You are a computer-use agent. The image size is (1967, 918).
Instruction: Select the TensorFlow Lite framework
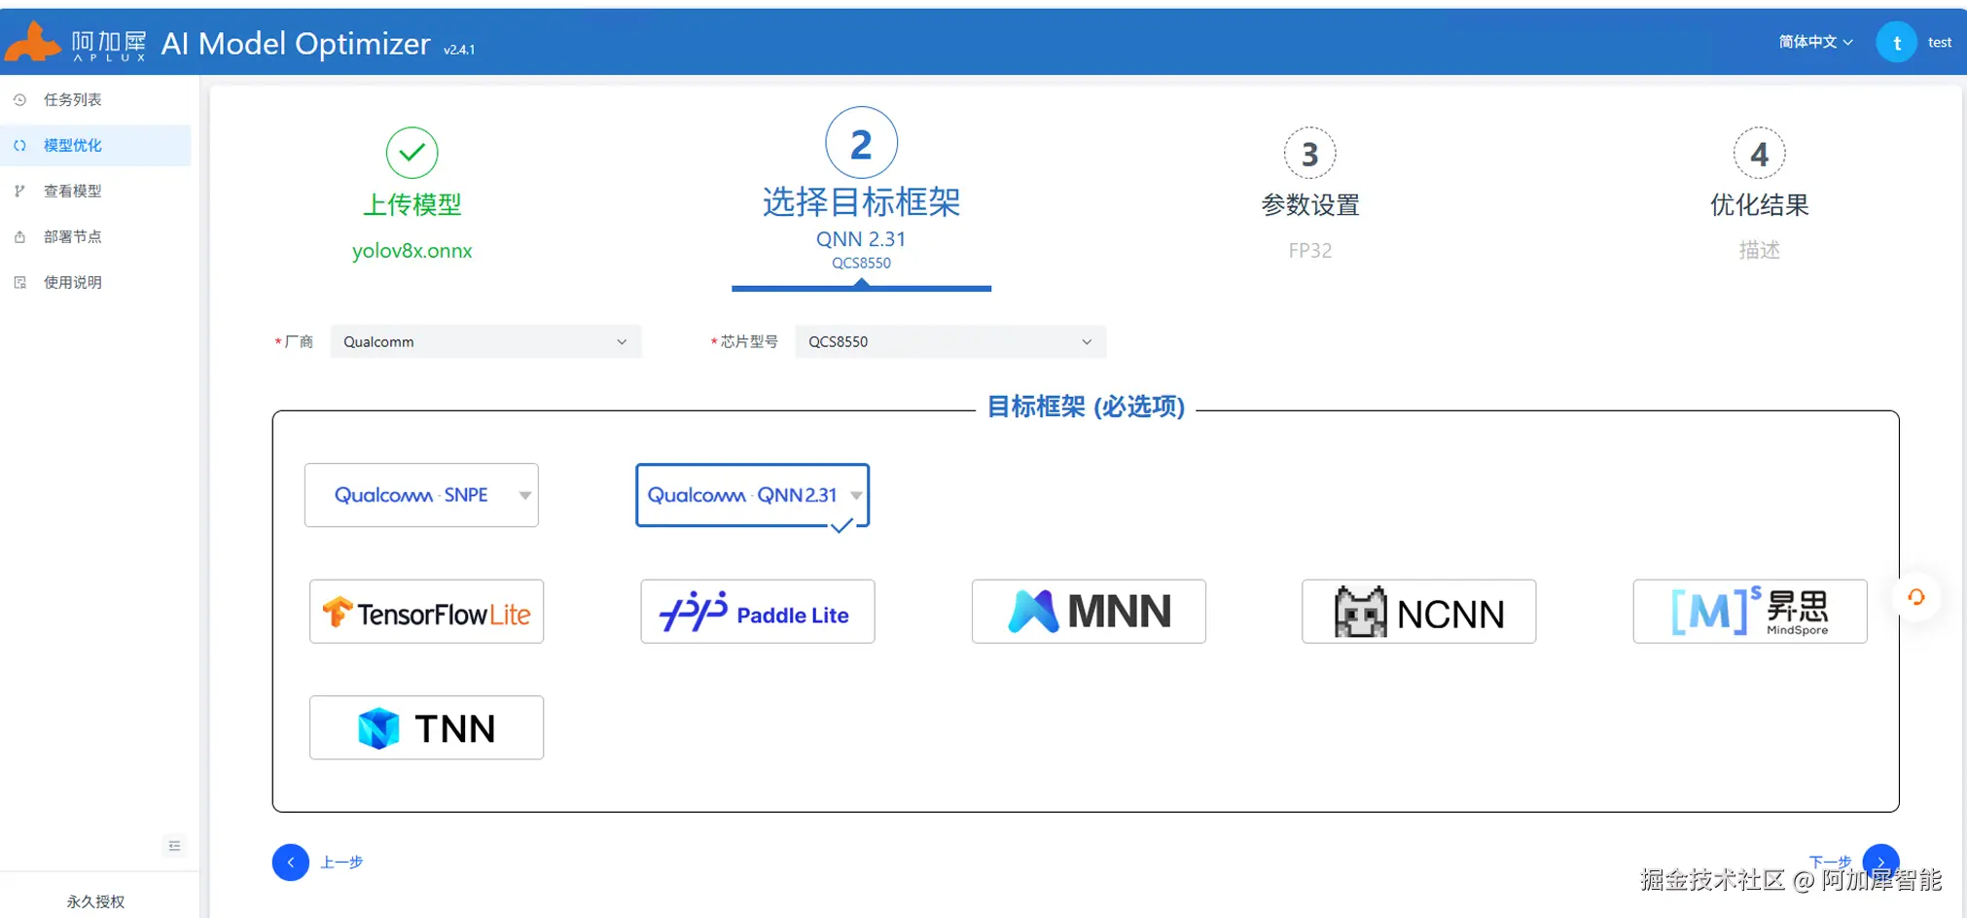pyautogui.click(x=426, y=612)
